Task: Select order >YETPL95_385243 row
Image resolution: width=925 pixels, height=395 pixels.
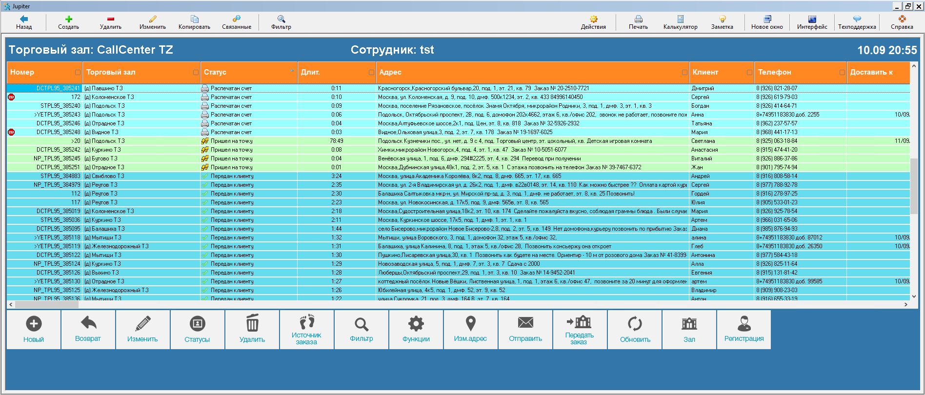Action: [x=458, y=115]
